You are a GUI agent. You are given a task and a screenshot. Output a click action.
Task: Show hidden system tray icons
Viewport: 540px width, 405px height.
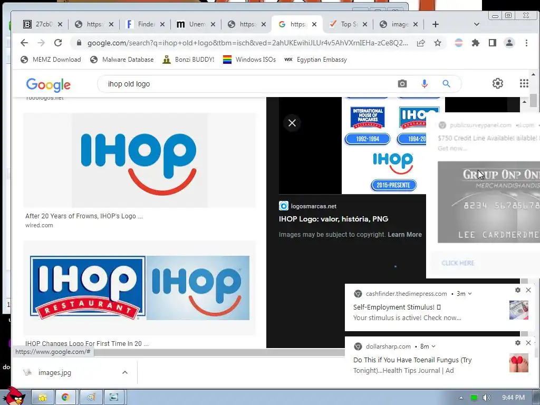461,398
